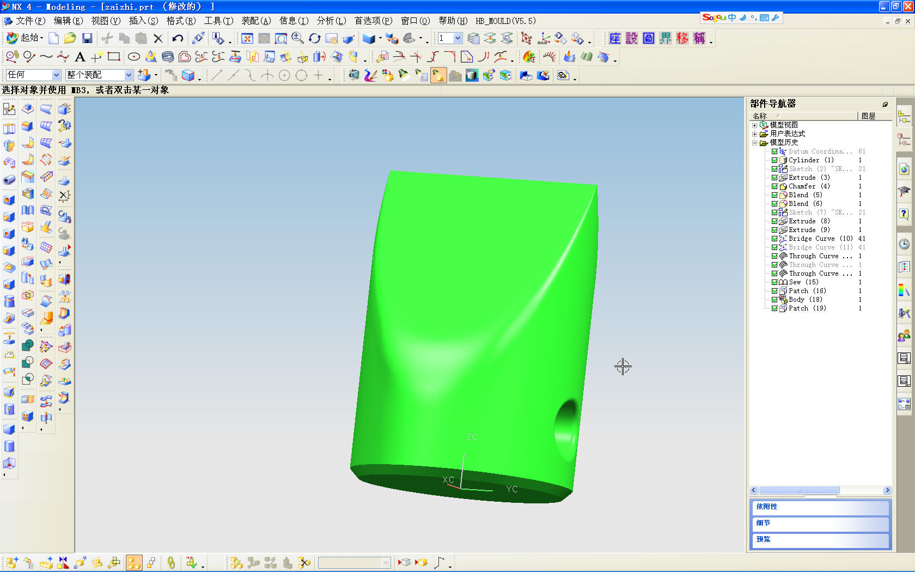Open the 编辑(E) menu
Screen dimensions: 915x572
(68, 21)
